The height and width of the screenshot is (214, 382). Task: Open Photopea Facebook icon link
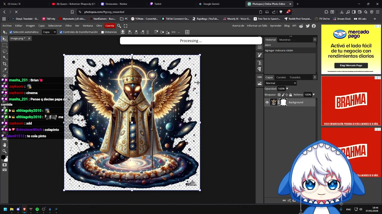click(314, 26)
